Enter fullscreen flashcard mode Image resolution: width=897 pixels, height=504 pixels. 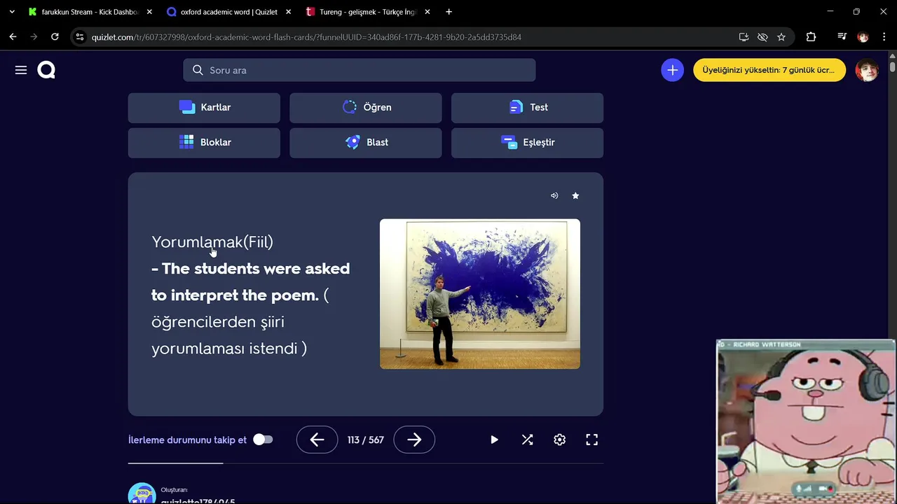(x=592, y=440)
